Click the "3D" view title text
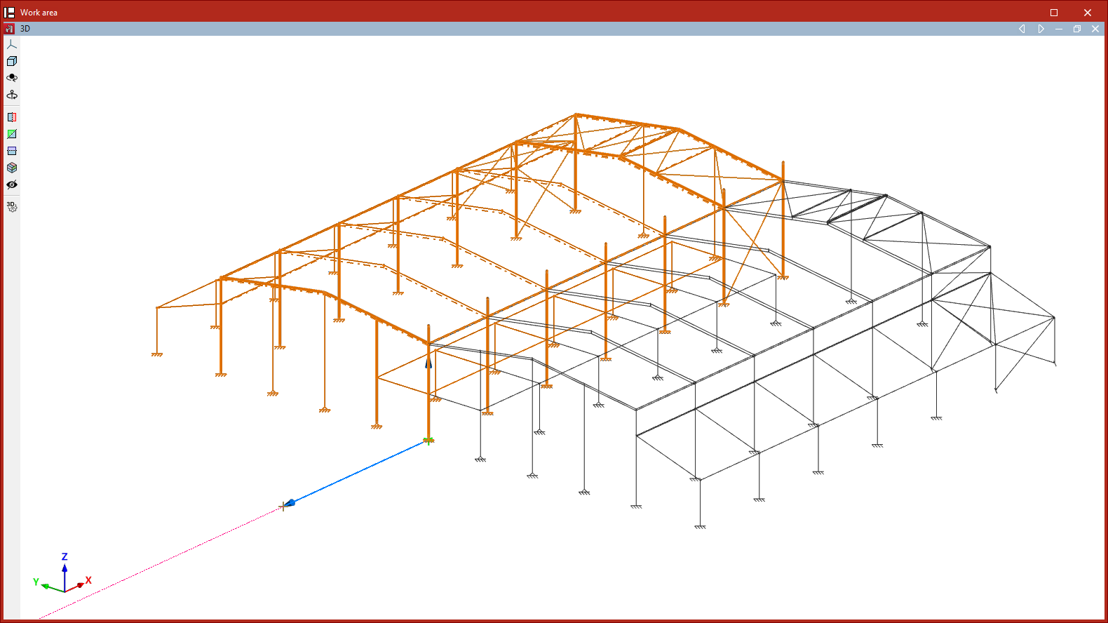1108x623 pixels. (25, 29)
